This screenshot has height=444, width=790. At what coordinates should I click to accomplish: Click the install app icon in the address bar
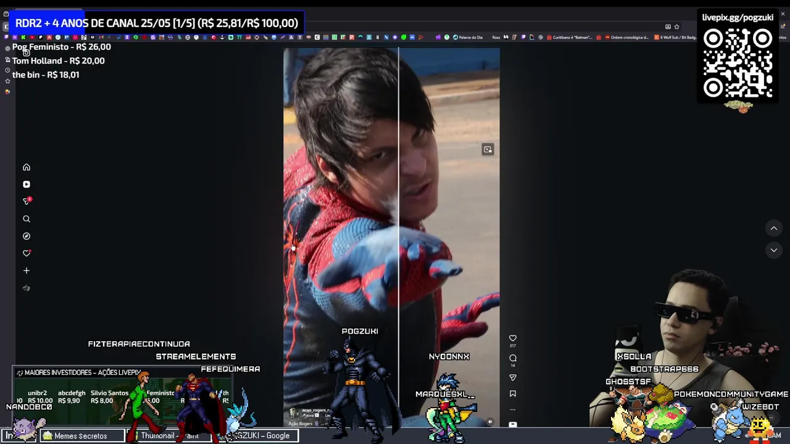click(668, 27)
